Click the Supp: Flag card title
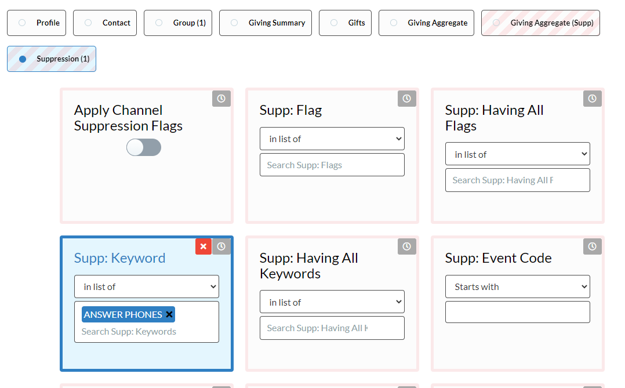The height and width of the screenshot is (388, 625). tap(290, 110)
